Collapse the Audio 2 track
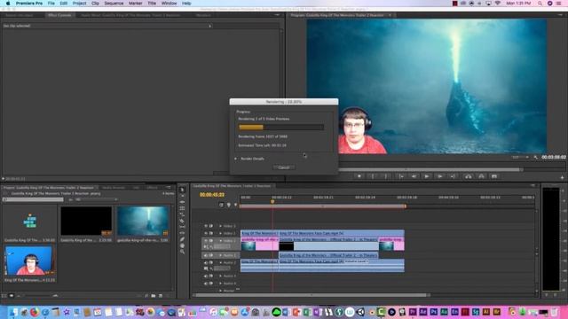 220,262
